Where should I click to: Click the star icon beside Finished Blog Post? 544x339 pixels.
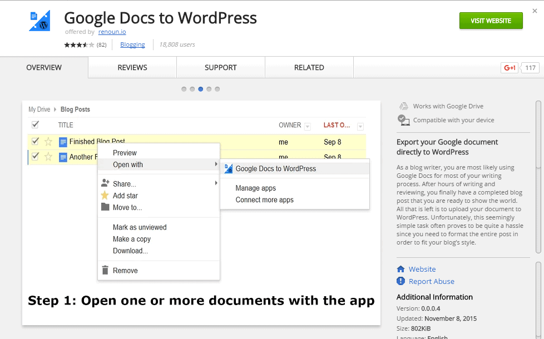[48, 142]
